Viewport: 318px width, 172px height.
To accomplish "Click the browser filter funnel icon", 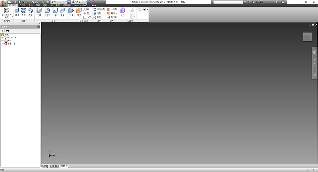I will coord(3,30).
